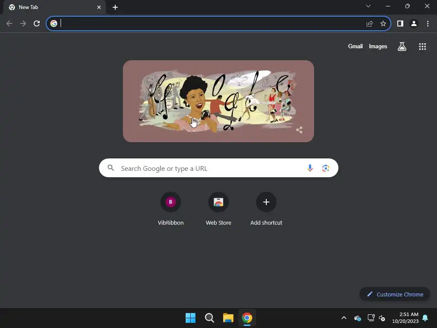This screenshot has height=328, width=437.
Task: Close the New Tab tab
Action: tap(99, 7)
